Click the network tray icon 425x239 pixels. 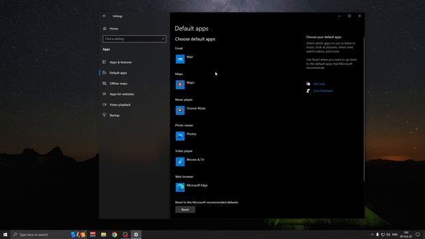pos(383,234)
